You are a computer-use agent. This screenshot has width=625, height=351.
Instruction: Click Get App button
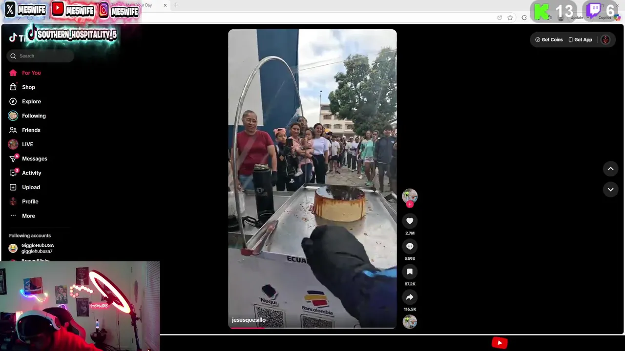[x=580, y=39]
